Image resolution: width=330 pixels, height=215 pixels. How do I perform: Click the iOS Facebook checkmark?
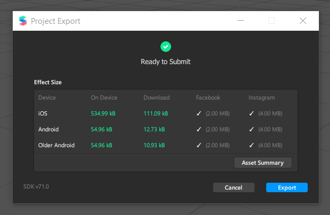199,113
